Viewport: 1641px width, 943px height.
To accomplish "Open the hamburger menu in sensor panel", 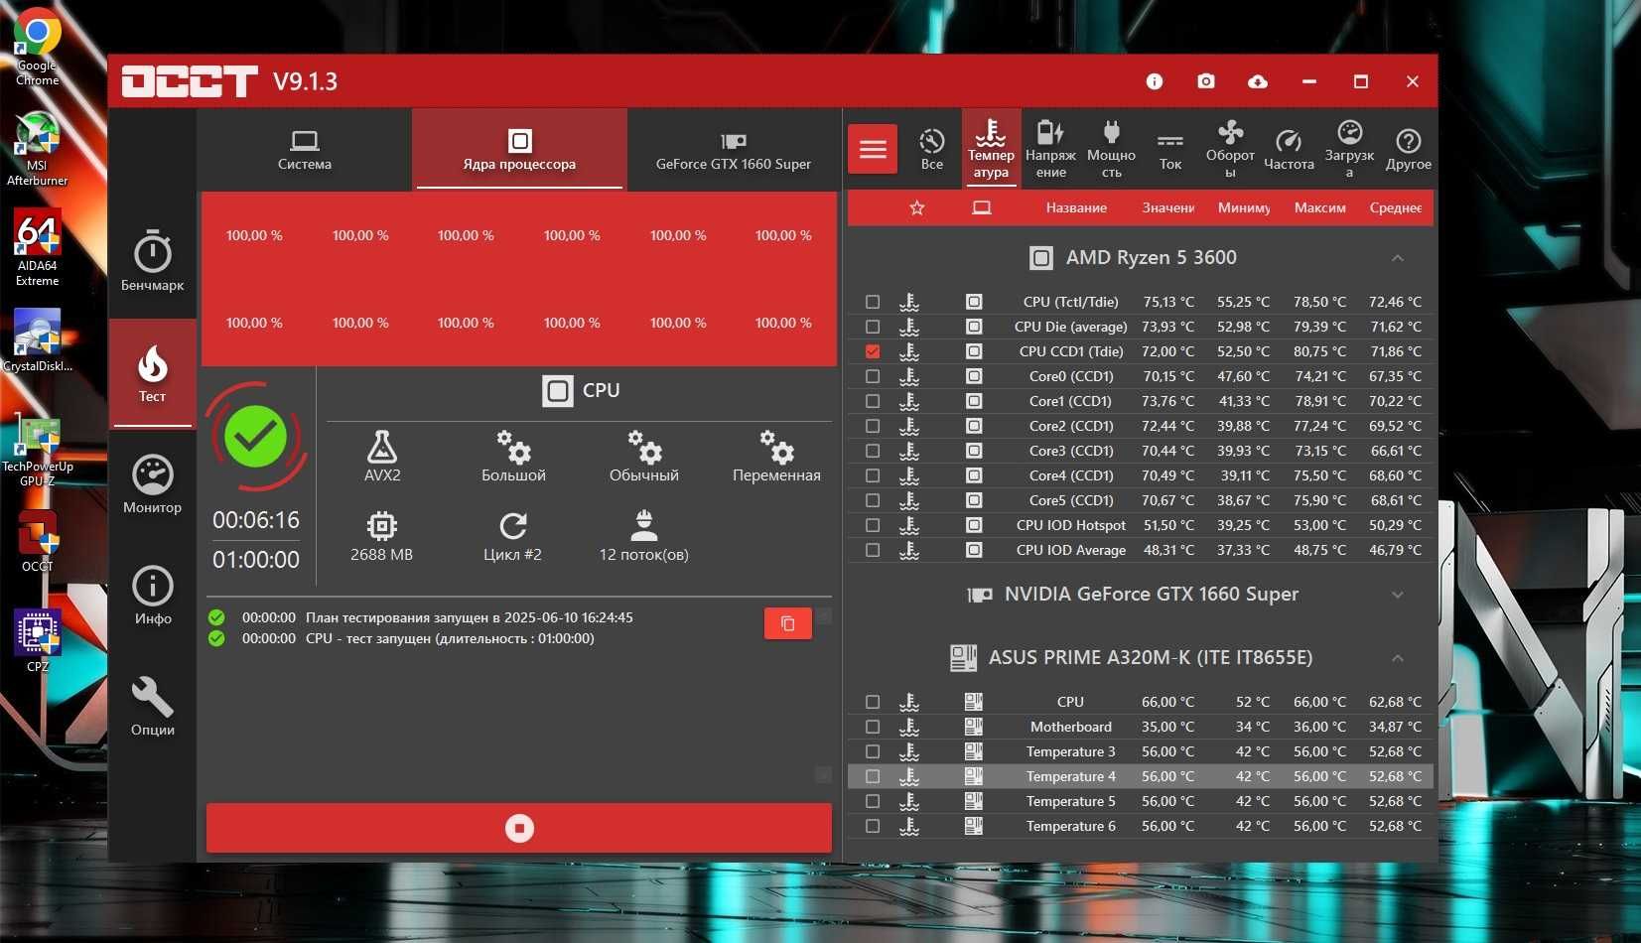I will click(x=873, y=149).
